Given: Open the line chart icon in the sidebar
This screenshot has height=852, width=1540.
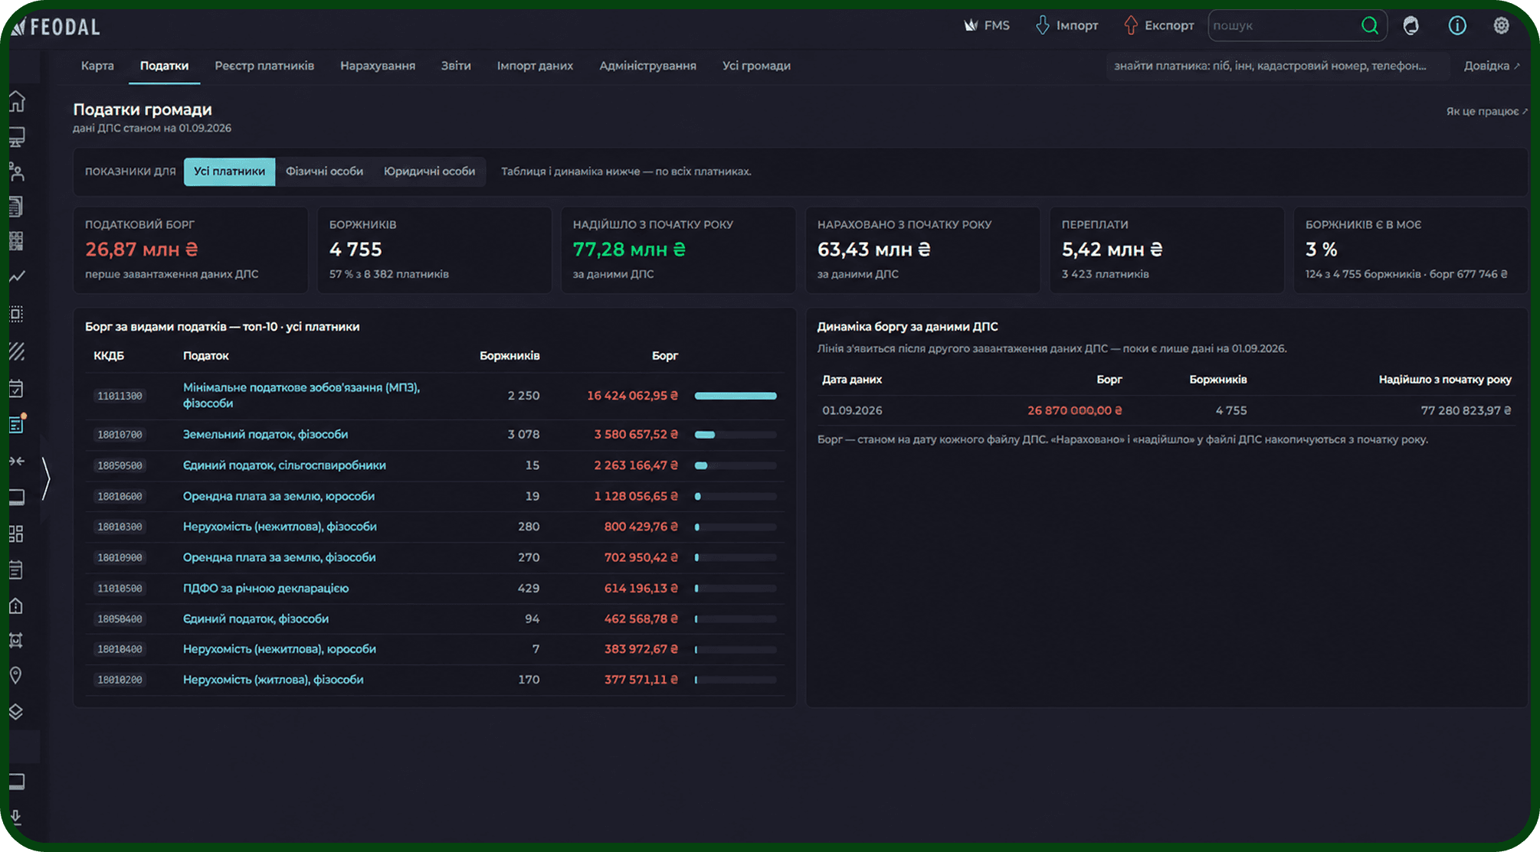Looking at the screenshot, I should tap(17, 276).
